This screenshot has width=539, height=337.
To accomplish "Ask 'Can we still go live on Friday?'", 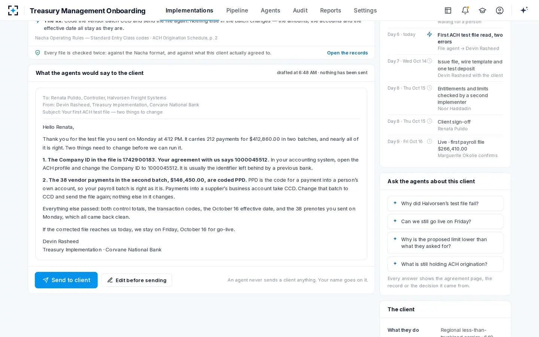I will 445,221.
